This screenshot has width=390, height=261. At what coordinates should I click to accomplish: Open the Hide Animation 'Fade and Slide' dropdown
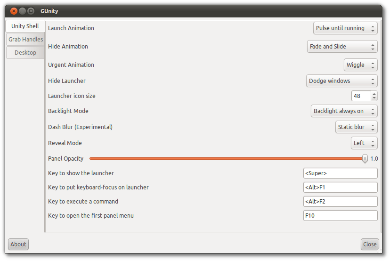(342, 47)
